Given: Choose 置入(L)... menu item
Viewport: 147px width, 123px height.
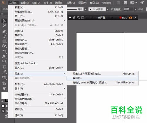Looking at the screenshot, I should [x=37, y=68].
